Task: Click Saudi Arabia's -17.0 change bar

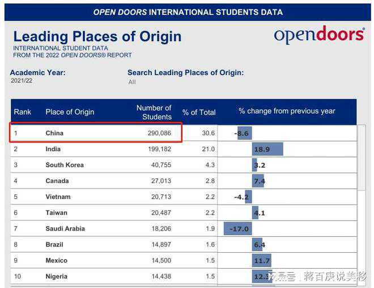Action: coord(238,229)
